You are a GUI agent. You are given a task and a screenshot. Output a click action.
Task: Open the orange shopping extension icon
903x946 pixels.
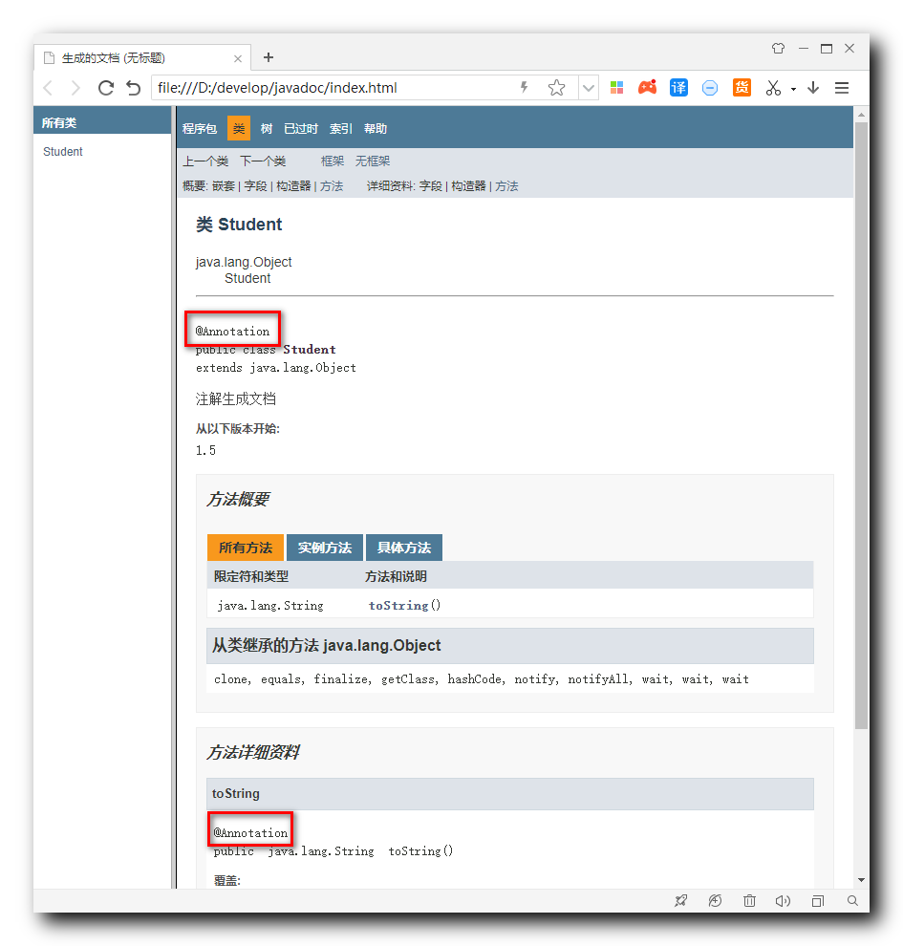[x=742, y=88]
